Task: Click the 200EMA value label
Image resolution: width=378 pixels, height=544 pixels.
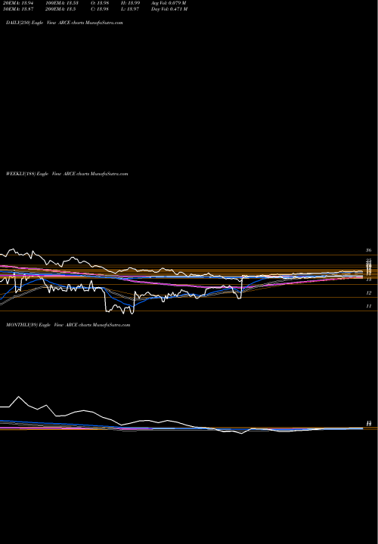Action: click(60, 9)
